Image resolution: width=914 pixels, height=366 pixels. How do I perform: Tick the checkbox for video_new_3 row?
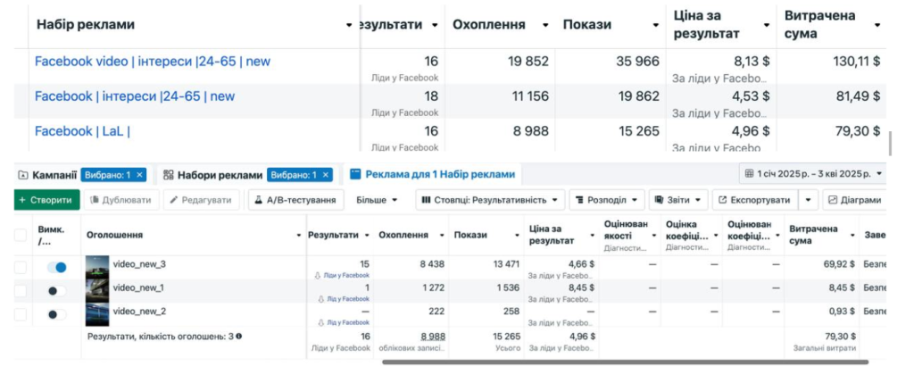(21, 268)
